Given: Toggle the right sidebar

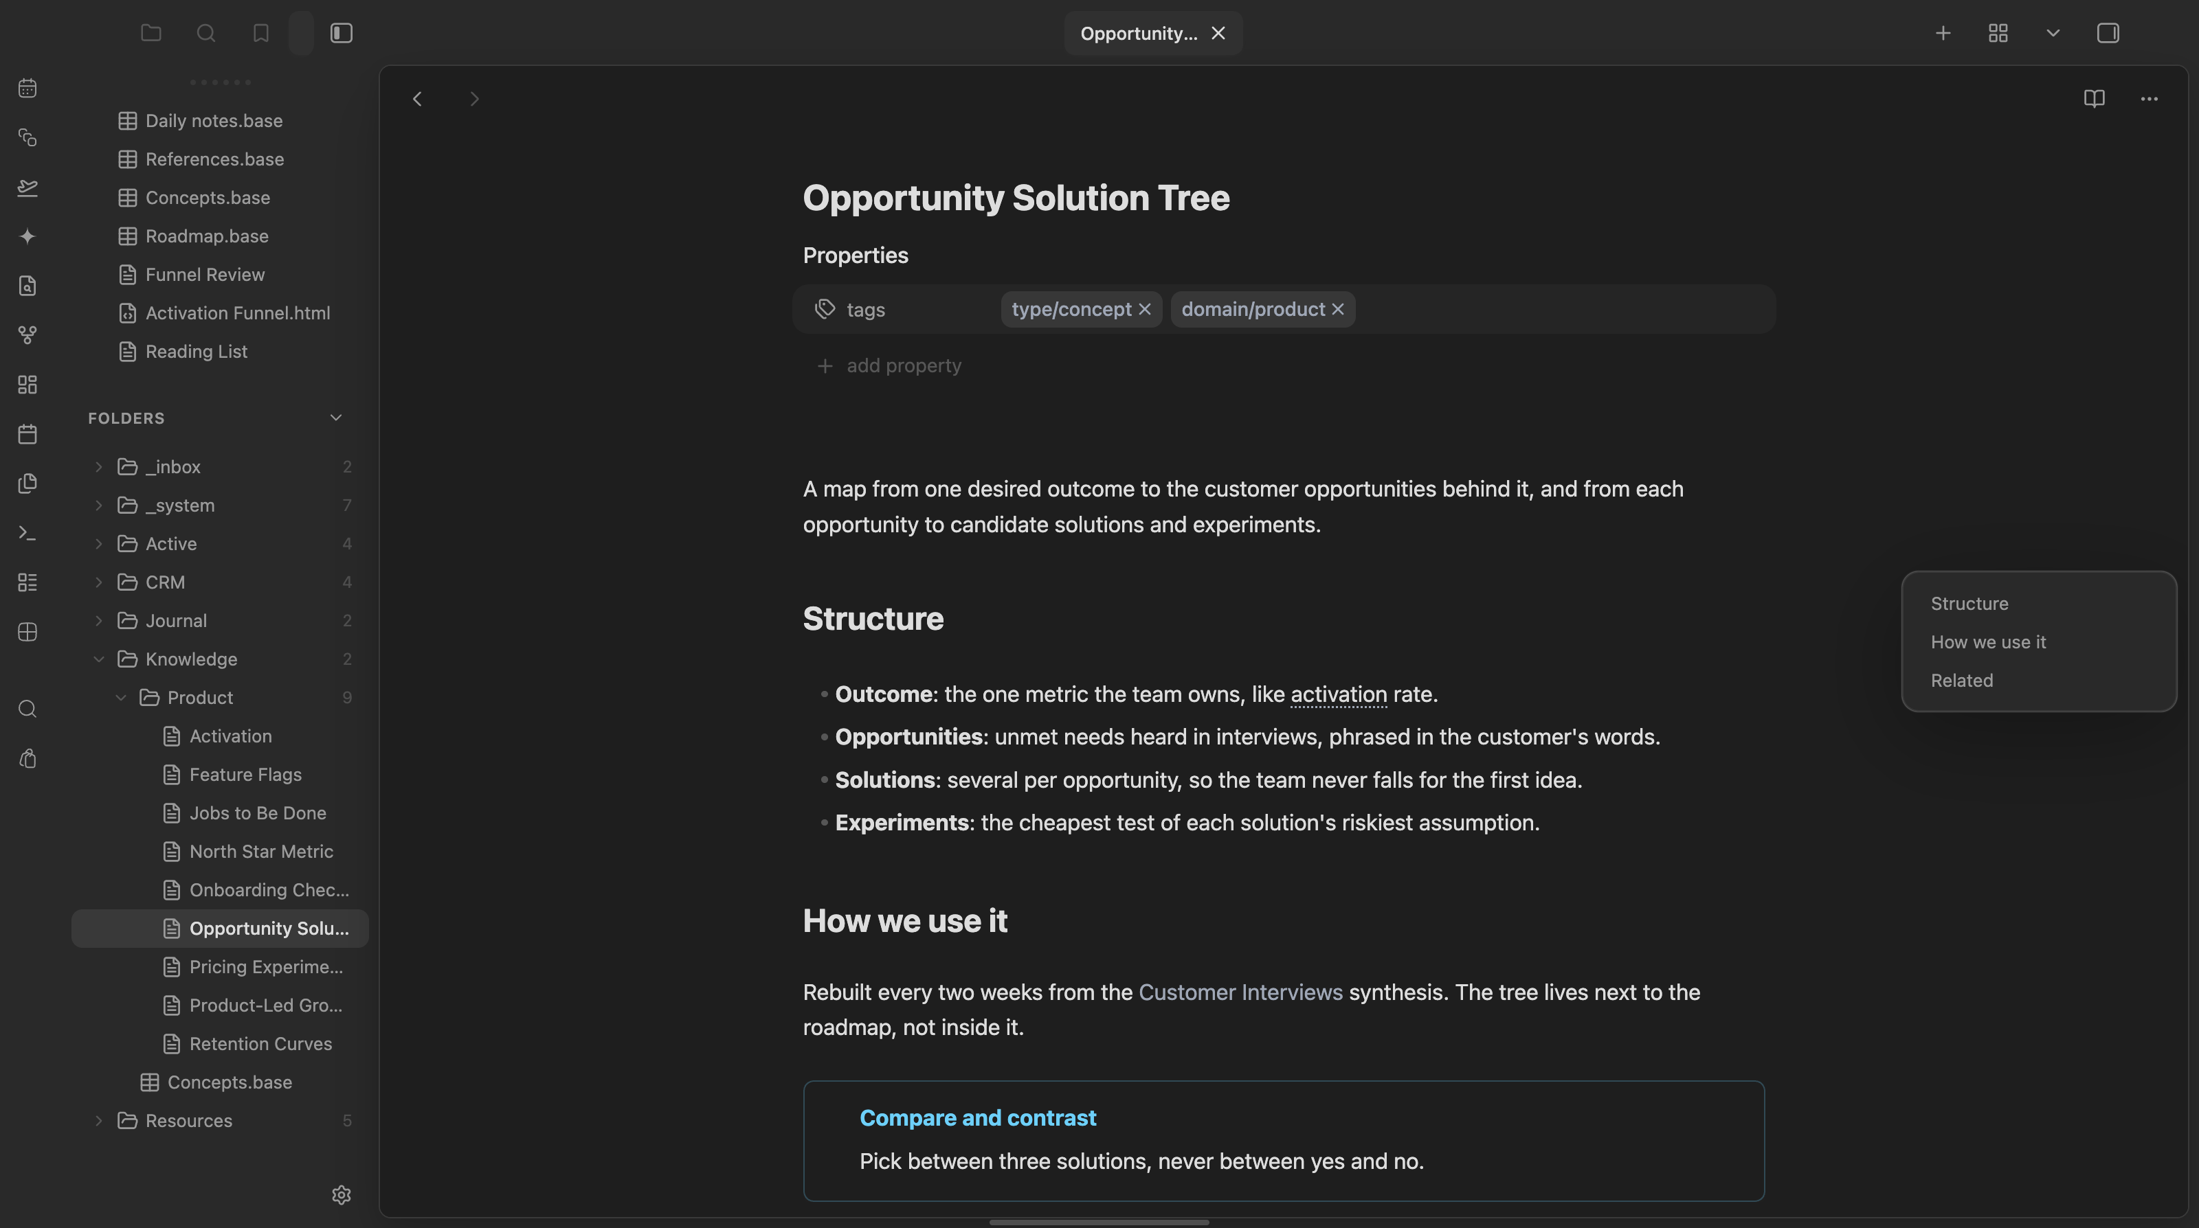Looking at the screenshot, I should 2108,33.
